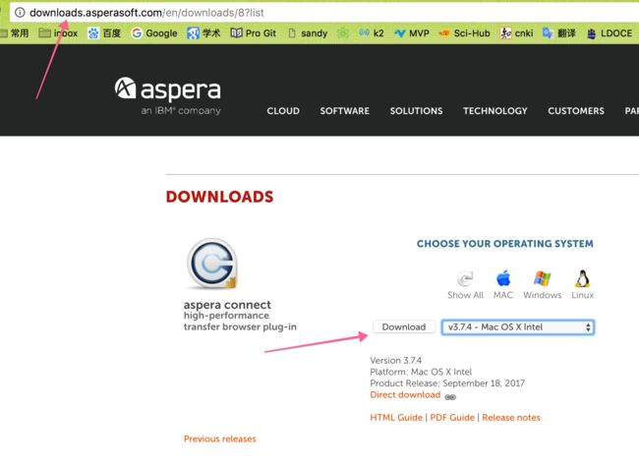639x470 pixels.
Task: Click the Previous releases link
Action: pyautogui.click(x=219, y=439)
